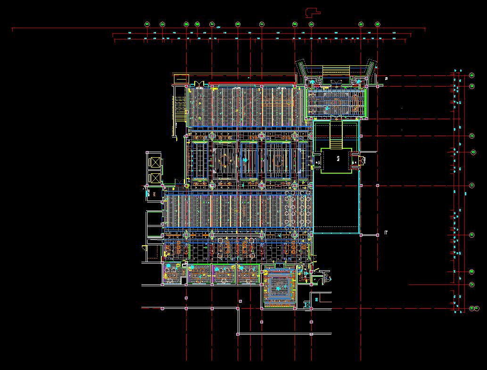Select the small red key-plan outline above the drawing
487x370 pixels.
coord(313,12)
